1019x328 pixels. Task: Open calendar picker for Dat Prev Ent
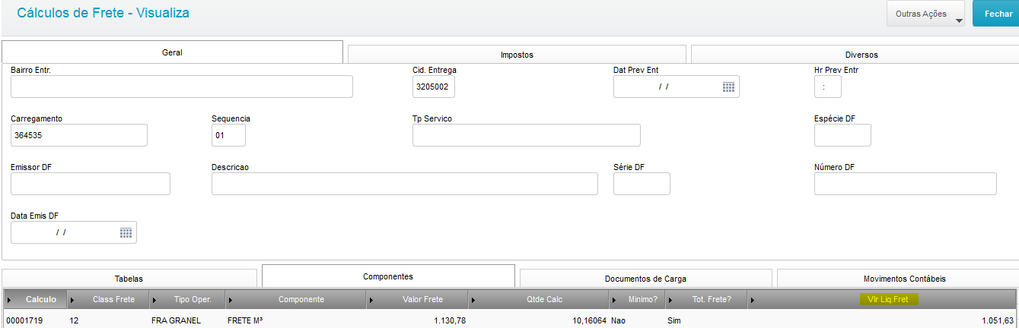tap(728, 87)
